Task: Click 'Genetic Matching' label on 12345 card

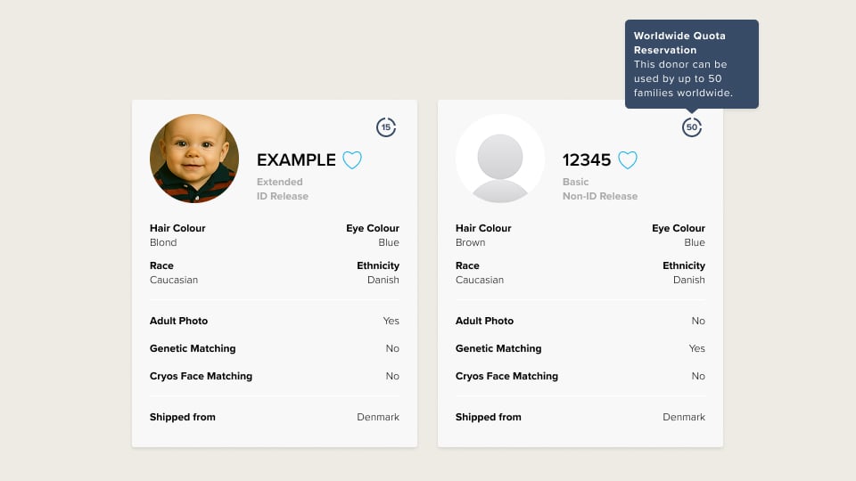Action: [x=498, y=348]
